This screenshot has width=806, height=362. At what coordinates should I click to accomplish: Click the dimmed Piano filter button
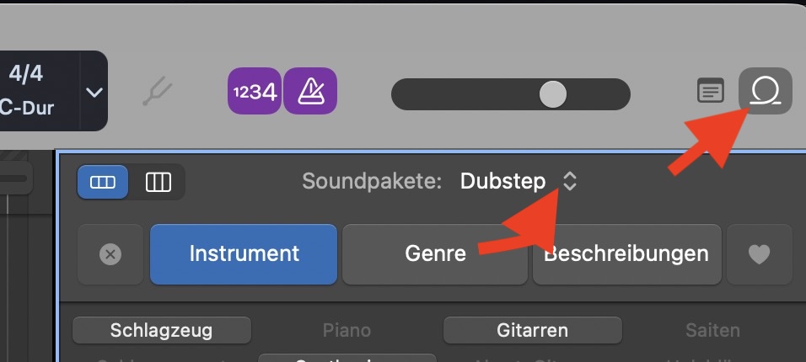tap(347, 331)
